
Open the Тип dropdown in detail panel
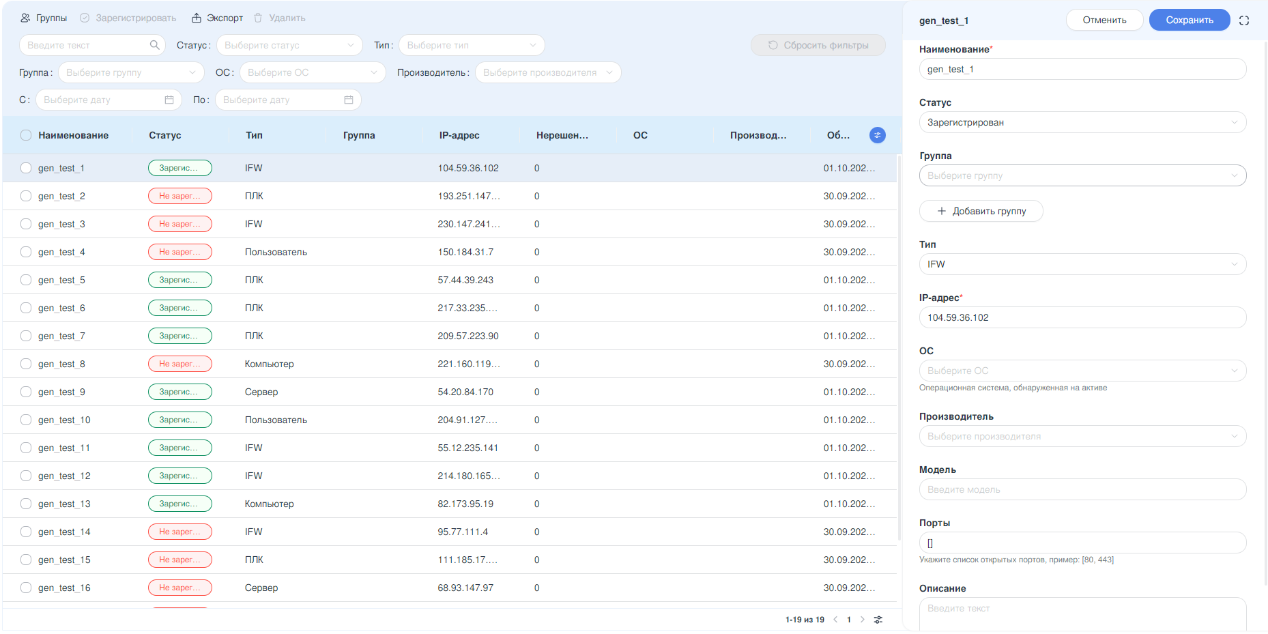[x=1082, y=264]
